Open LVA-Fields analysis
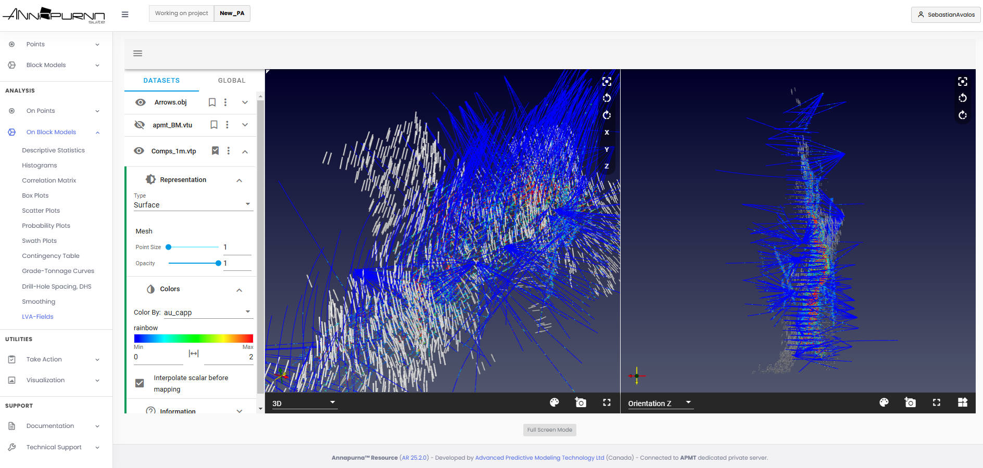Viewport: 983px width, 468px height. tap(37, 317)
